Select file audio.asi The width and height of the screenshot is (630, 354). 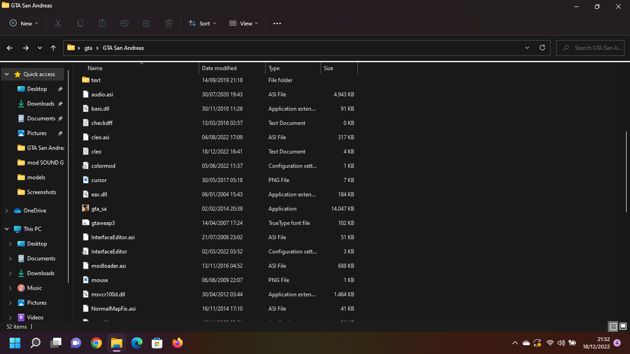pyautogui.click(x=219, y=94)
